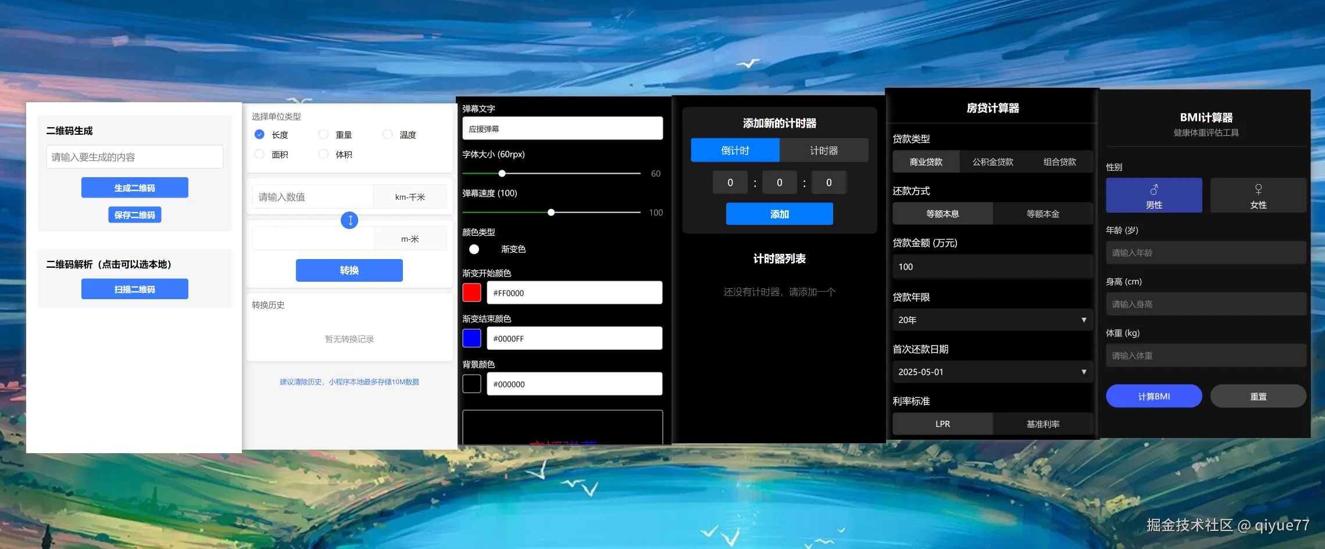The image size is (1325, 549).
Task: Click the 应援弹幕 danmaku text input field
Action: pos(562,128)
